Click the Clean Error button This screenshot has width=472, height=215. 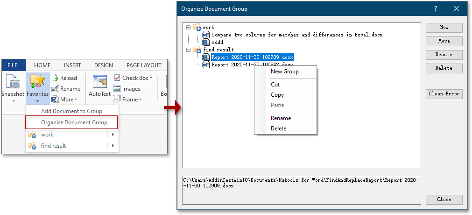[x=444, y=94]
